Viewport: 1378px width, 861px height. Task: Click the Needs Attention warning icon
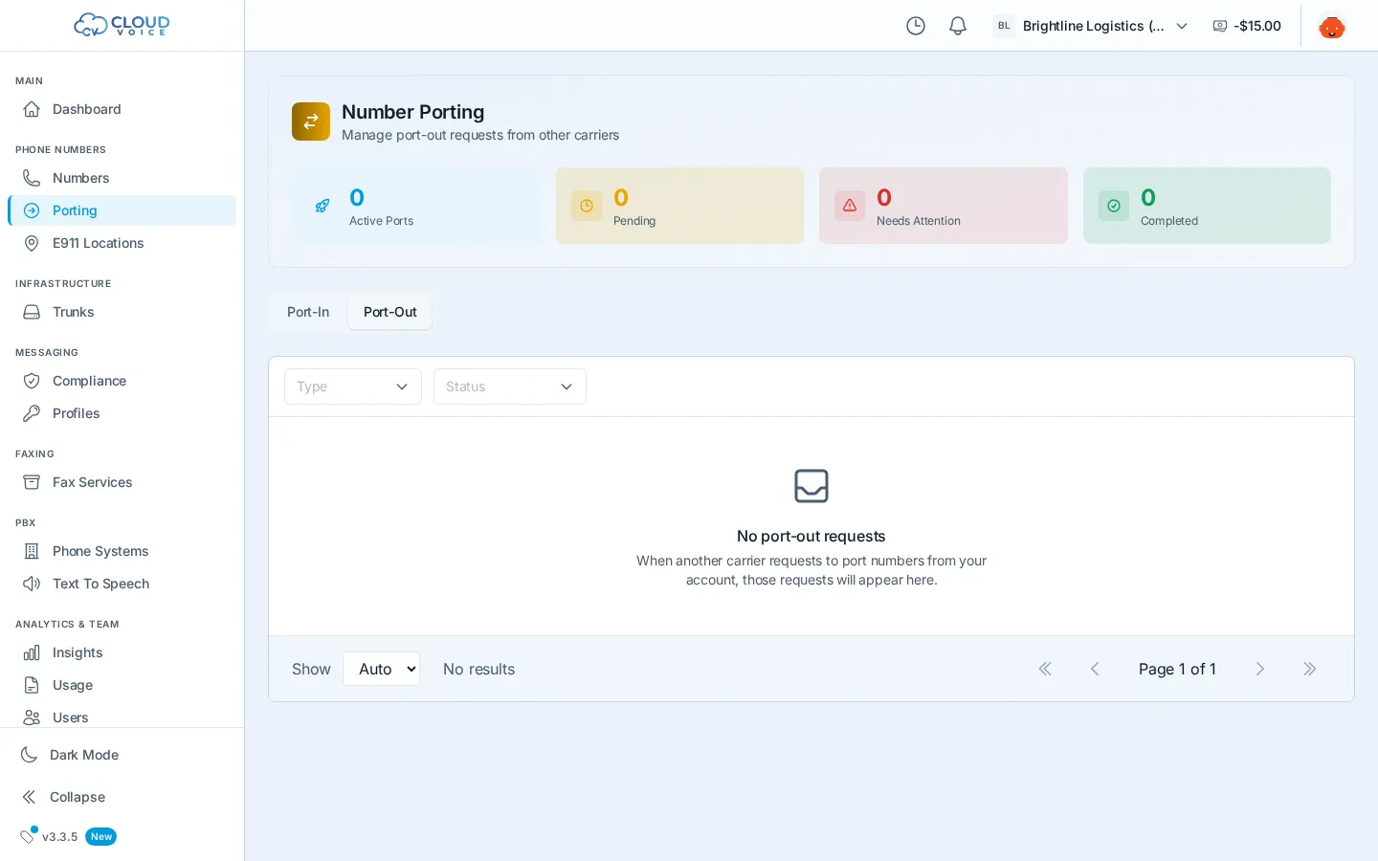pyautogui.click(x=850, y=206)
